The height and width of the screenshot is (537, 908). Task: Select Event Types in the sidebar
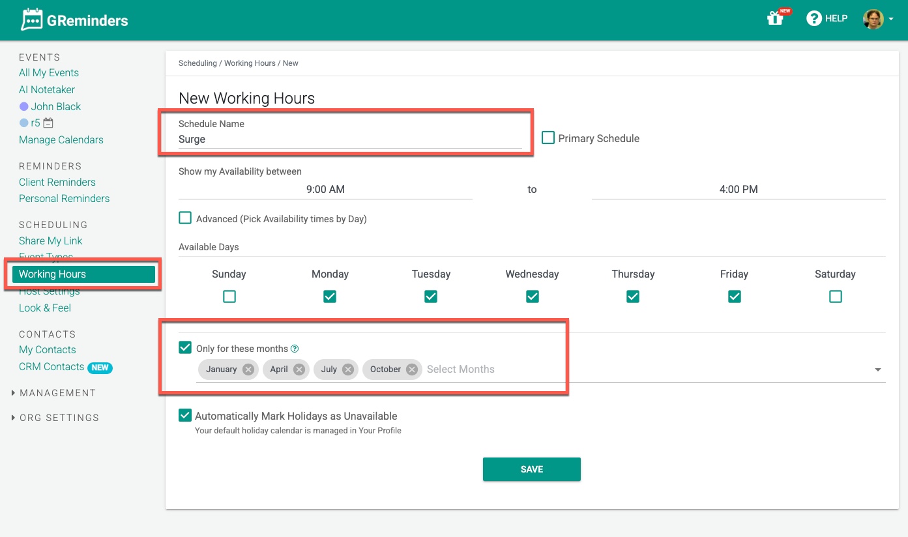(x=46, y=257)
